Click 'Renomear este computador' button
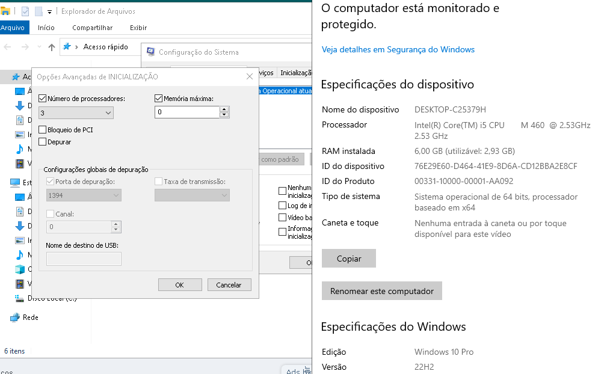 tap(382, 291)
